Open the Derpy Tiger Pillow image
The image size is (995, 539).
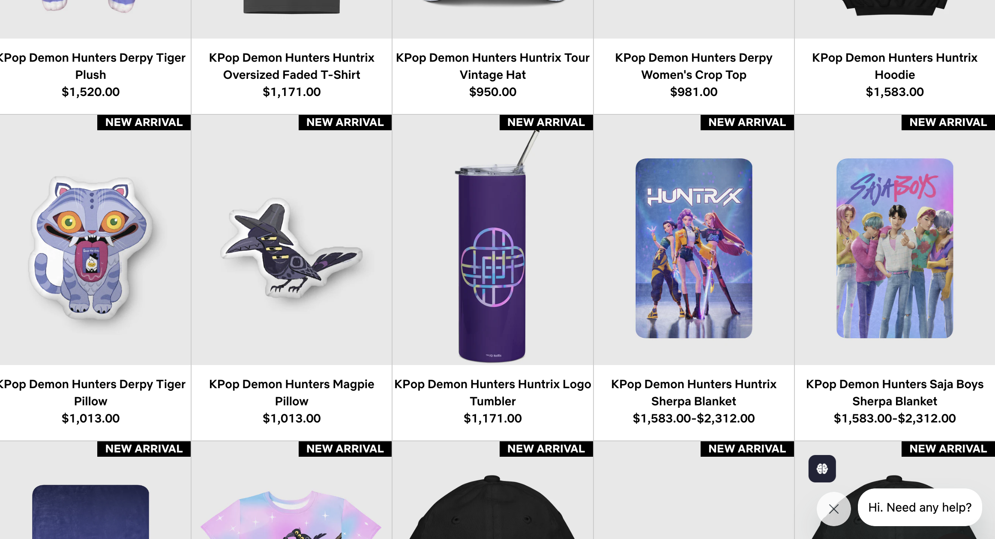tap(90, 248)
